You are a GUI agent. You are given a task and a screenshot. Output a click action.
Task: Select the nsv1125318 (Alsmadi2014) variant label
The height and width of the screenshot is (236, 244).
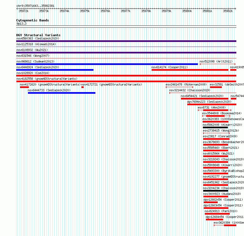[x=36, y=44]
